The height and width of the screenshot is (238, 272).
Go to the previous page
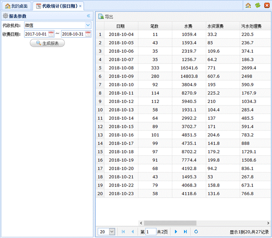coord(133,232)
